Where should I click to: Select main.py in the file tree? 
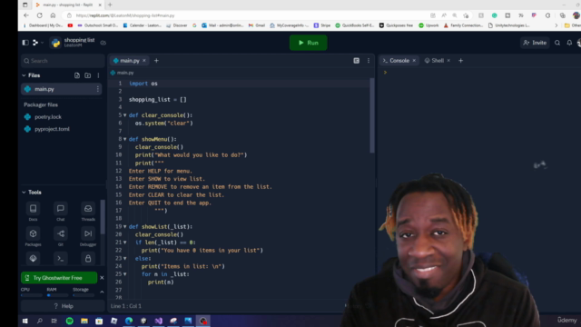(61, 89)
